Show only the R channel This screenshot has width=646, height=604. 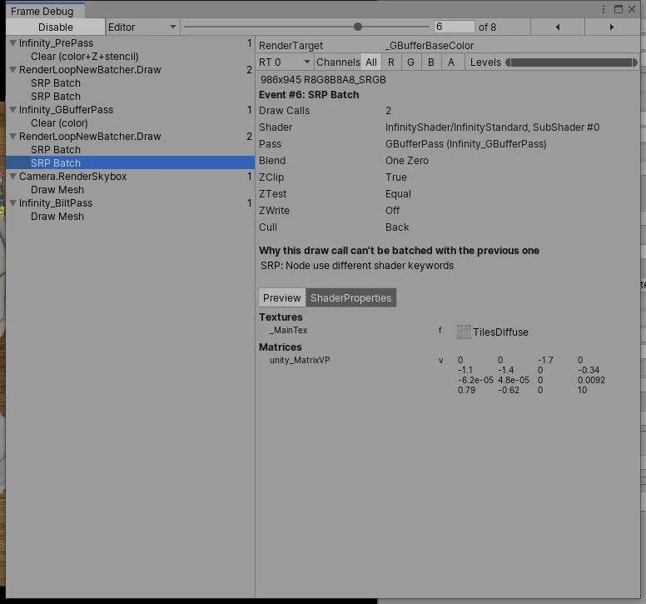click(391, 62)
